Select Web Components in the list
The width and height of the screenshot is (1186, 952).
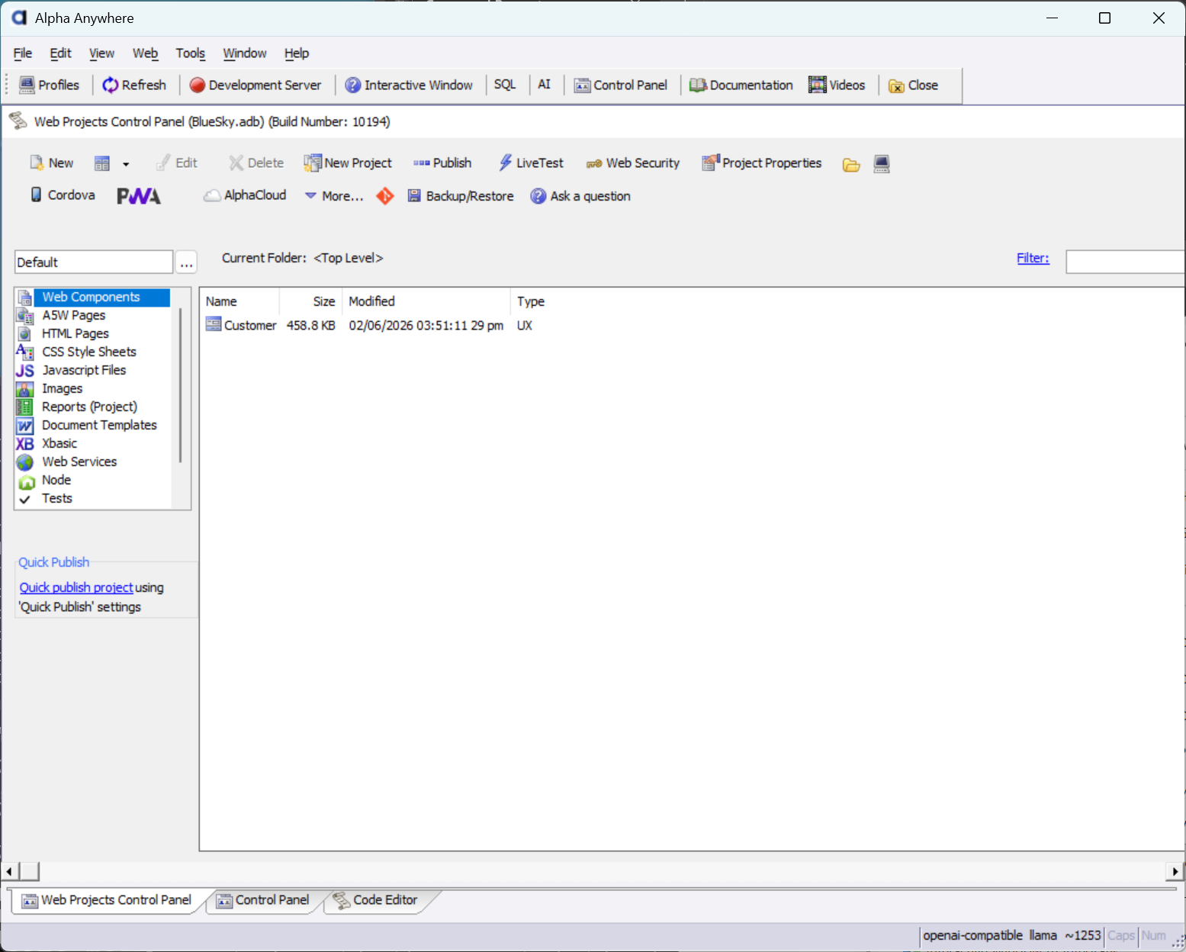tap(92, 297)
